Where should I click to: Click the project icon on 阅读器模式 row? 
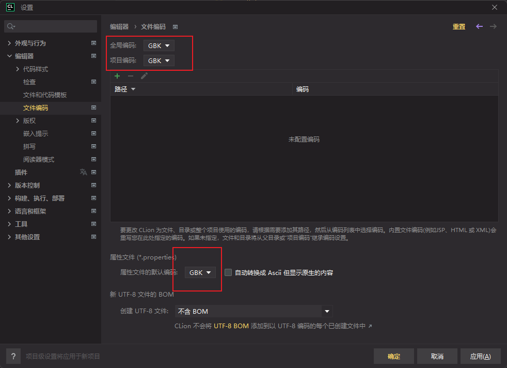[94, 159]
